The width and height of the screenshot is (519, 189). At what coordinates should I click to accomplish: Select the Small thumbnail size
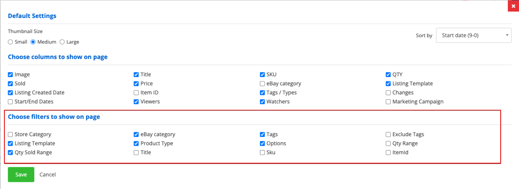coord(10,42)
